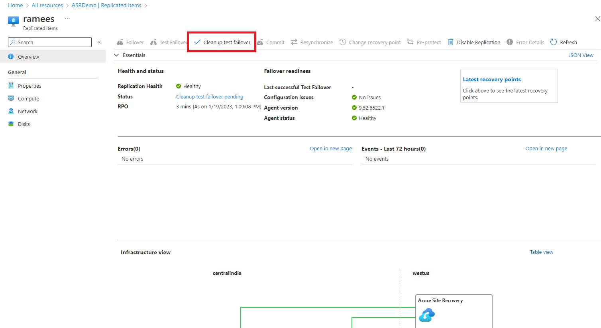Click the Properties bars icon
The width and height of the screenshot is (601, 328).
(11, 86)
